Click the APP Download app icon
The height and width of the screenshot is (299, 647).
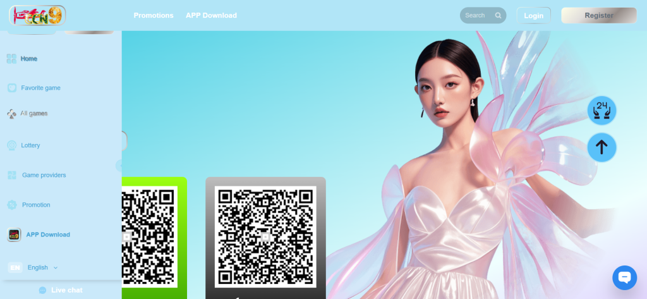(14, 235)
